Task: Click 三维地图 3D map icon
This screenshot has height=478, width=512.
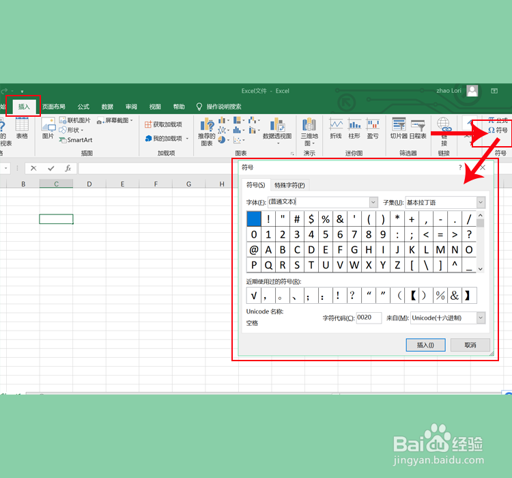Action: (309, 132)
